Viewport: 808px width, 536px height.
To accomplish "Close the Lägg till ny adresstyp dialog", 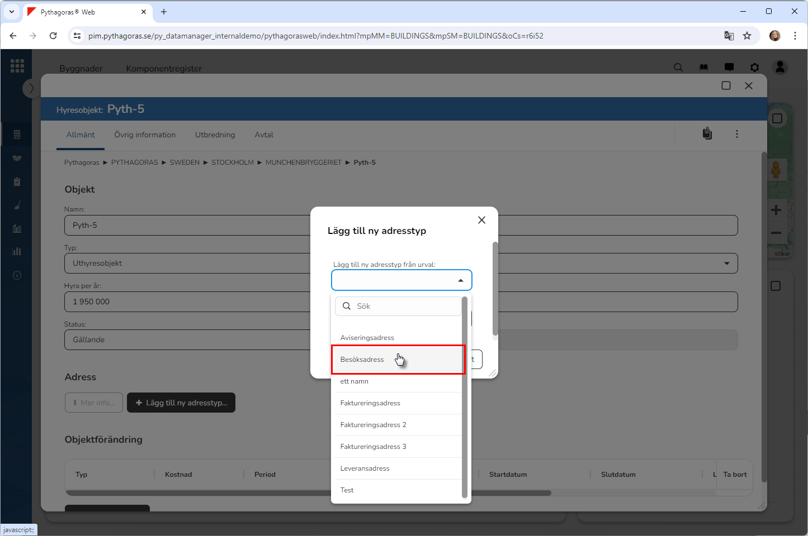I will [481, 220].
